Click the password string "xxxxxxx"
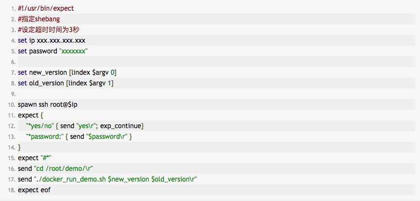 [73, 51]
